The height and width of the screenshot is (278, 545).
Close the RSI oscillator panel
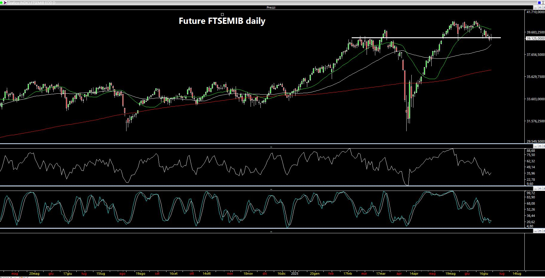(544, 146)
